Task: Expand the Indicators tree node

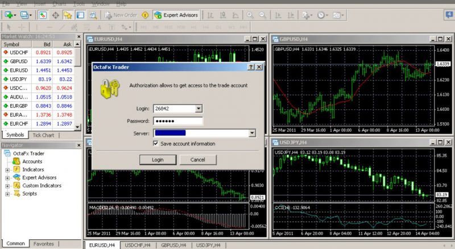Action: pos(7,170)
